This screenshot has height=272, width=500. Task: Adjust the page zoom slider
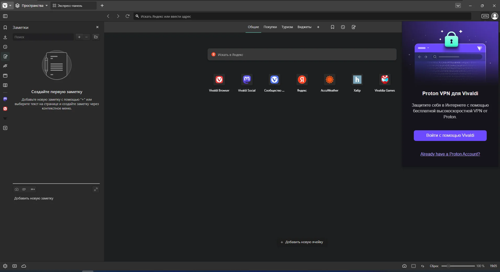click(458, 266)
